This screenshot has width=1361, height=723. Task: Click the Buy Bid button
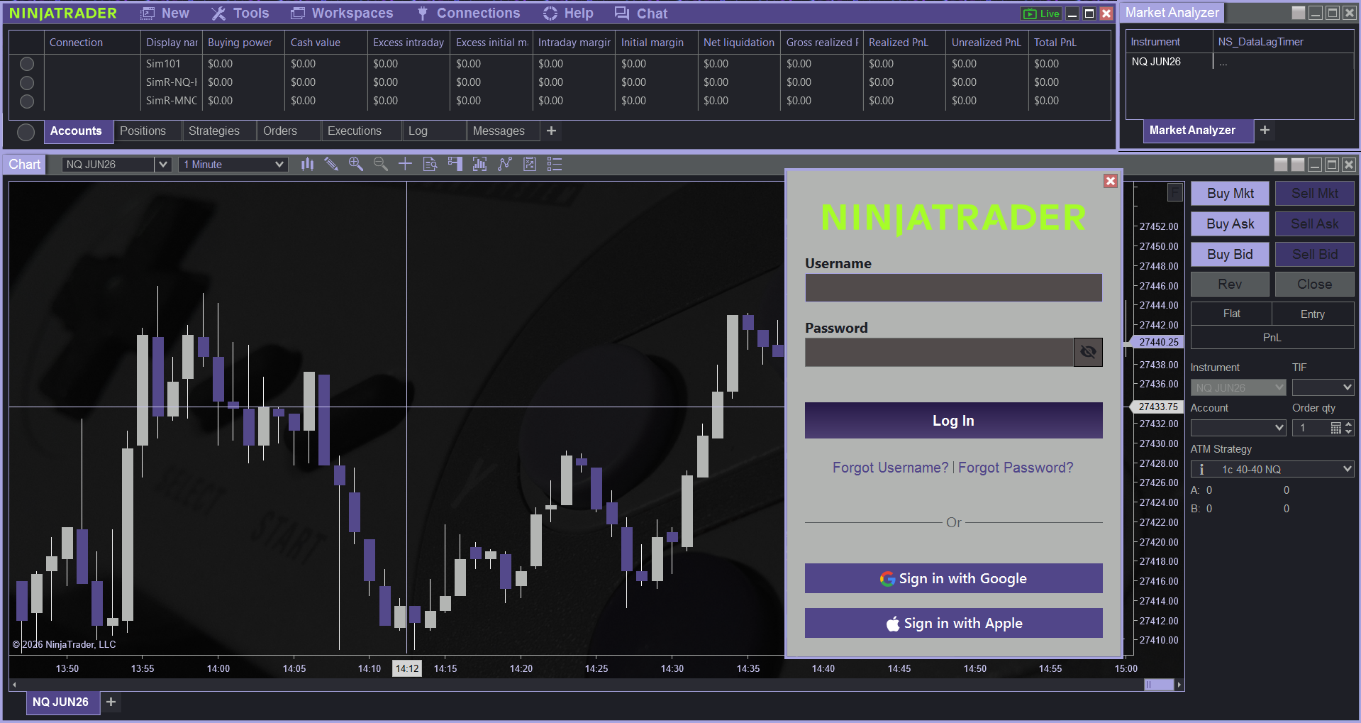(x=1230, y=255)
